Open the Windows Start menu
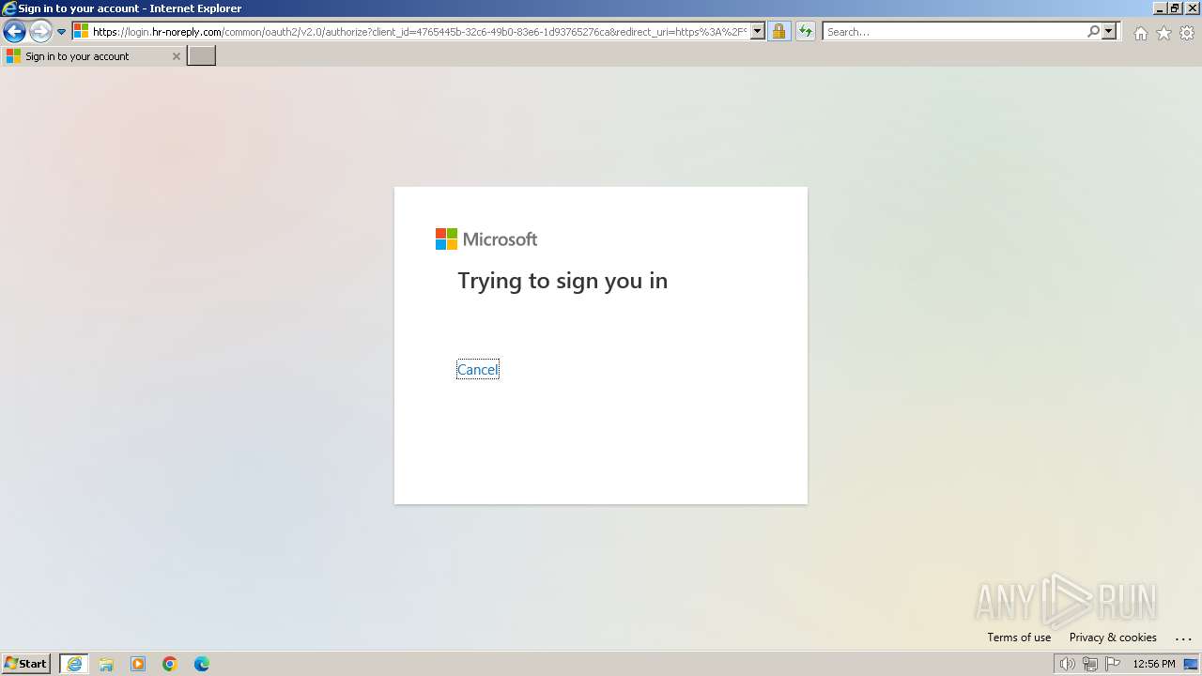This screenshot has height=676, width=1202. tap(25, 664)
